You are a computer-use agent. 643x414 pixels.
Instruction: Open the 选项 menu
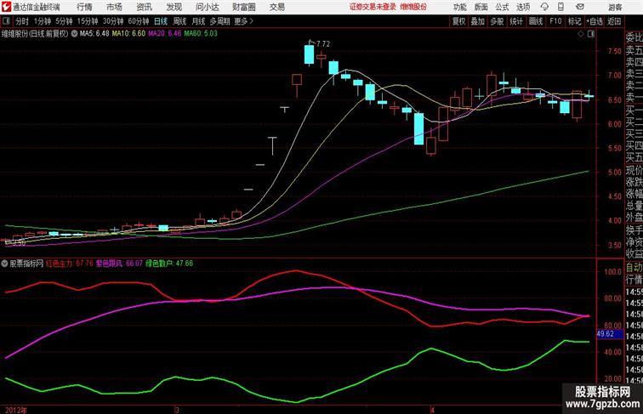(523, 7)
